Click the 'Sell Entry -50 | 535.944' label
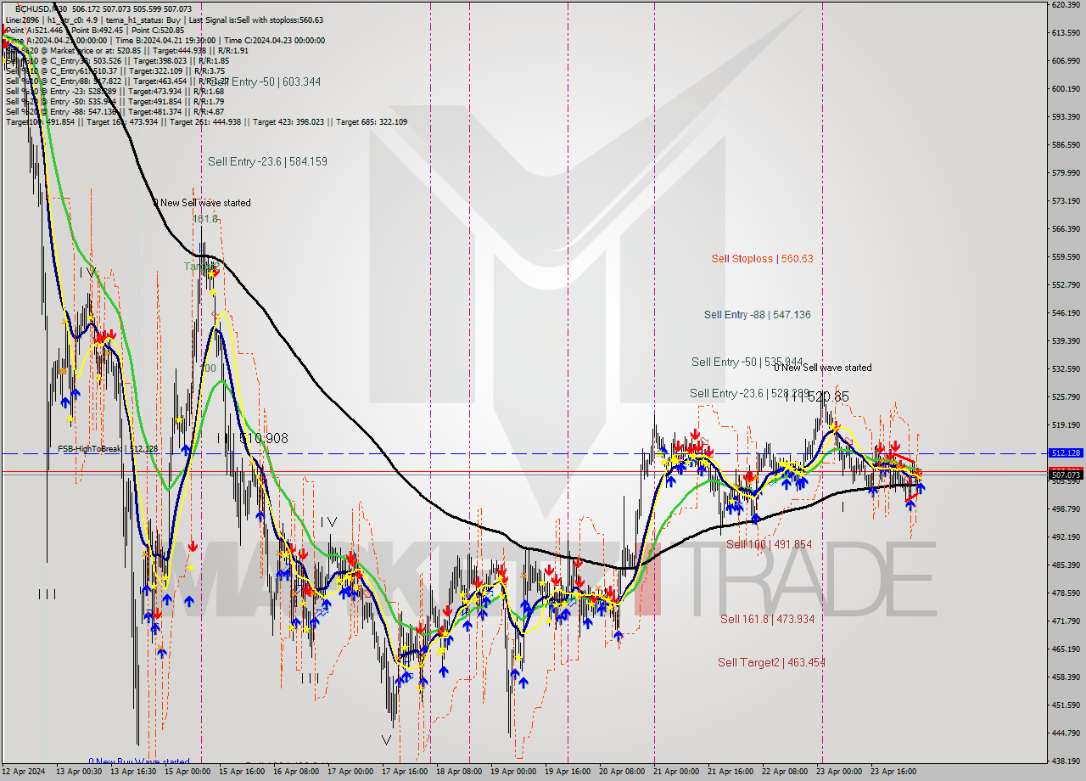Image resolution: width=1086 pixels, height=781 pixels. [747, 362]
